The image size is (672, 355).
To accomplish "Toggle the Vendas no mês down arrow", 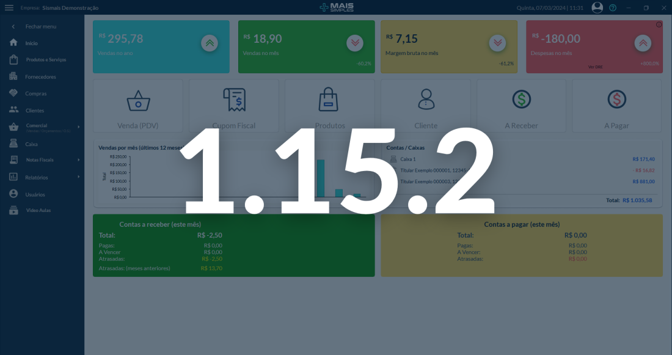I will (x=355, y=43).
